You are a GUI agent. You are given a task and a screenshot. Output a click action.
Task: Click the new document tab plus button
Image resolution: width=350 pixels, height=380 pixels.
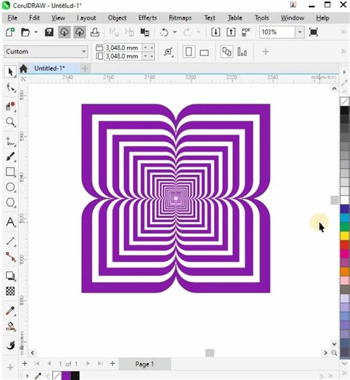[x=85, y=69]
